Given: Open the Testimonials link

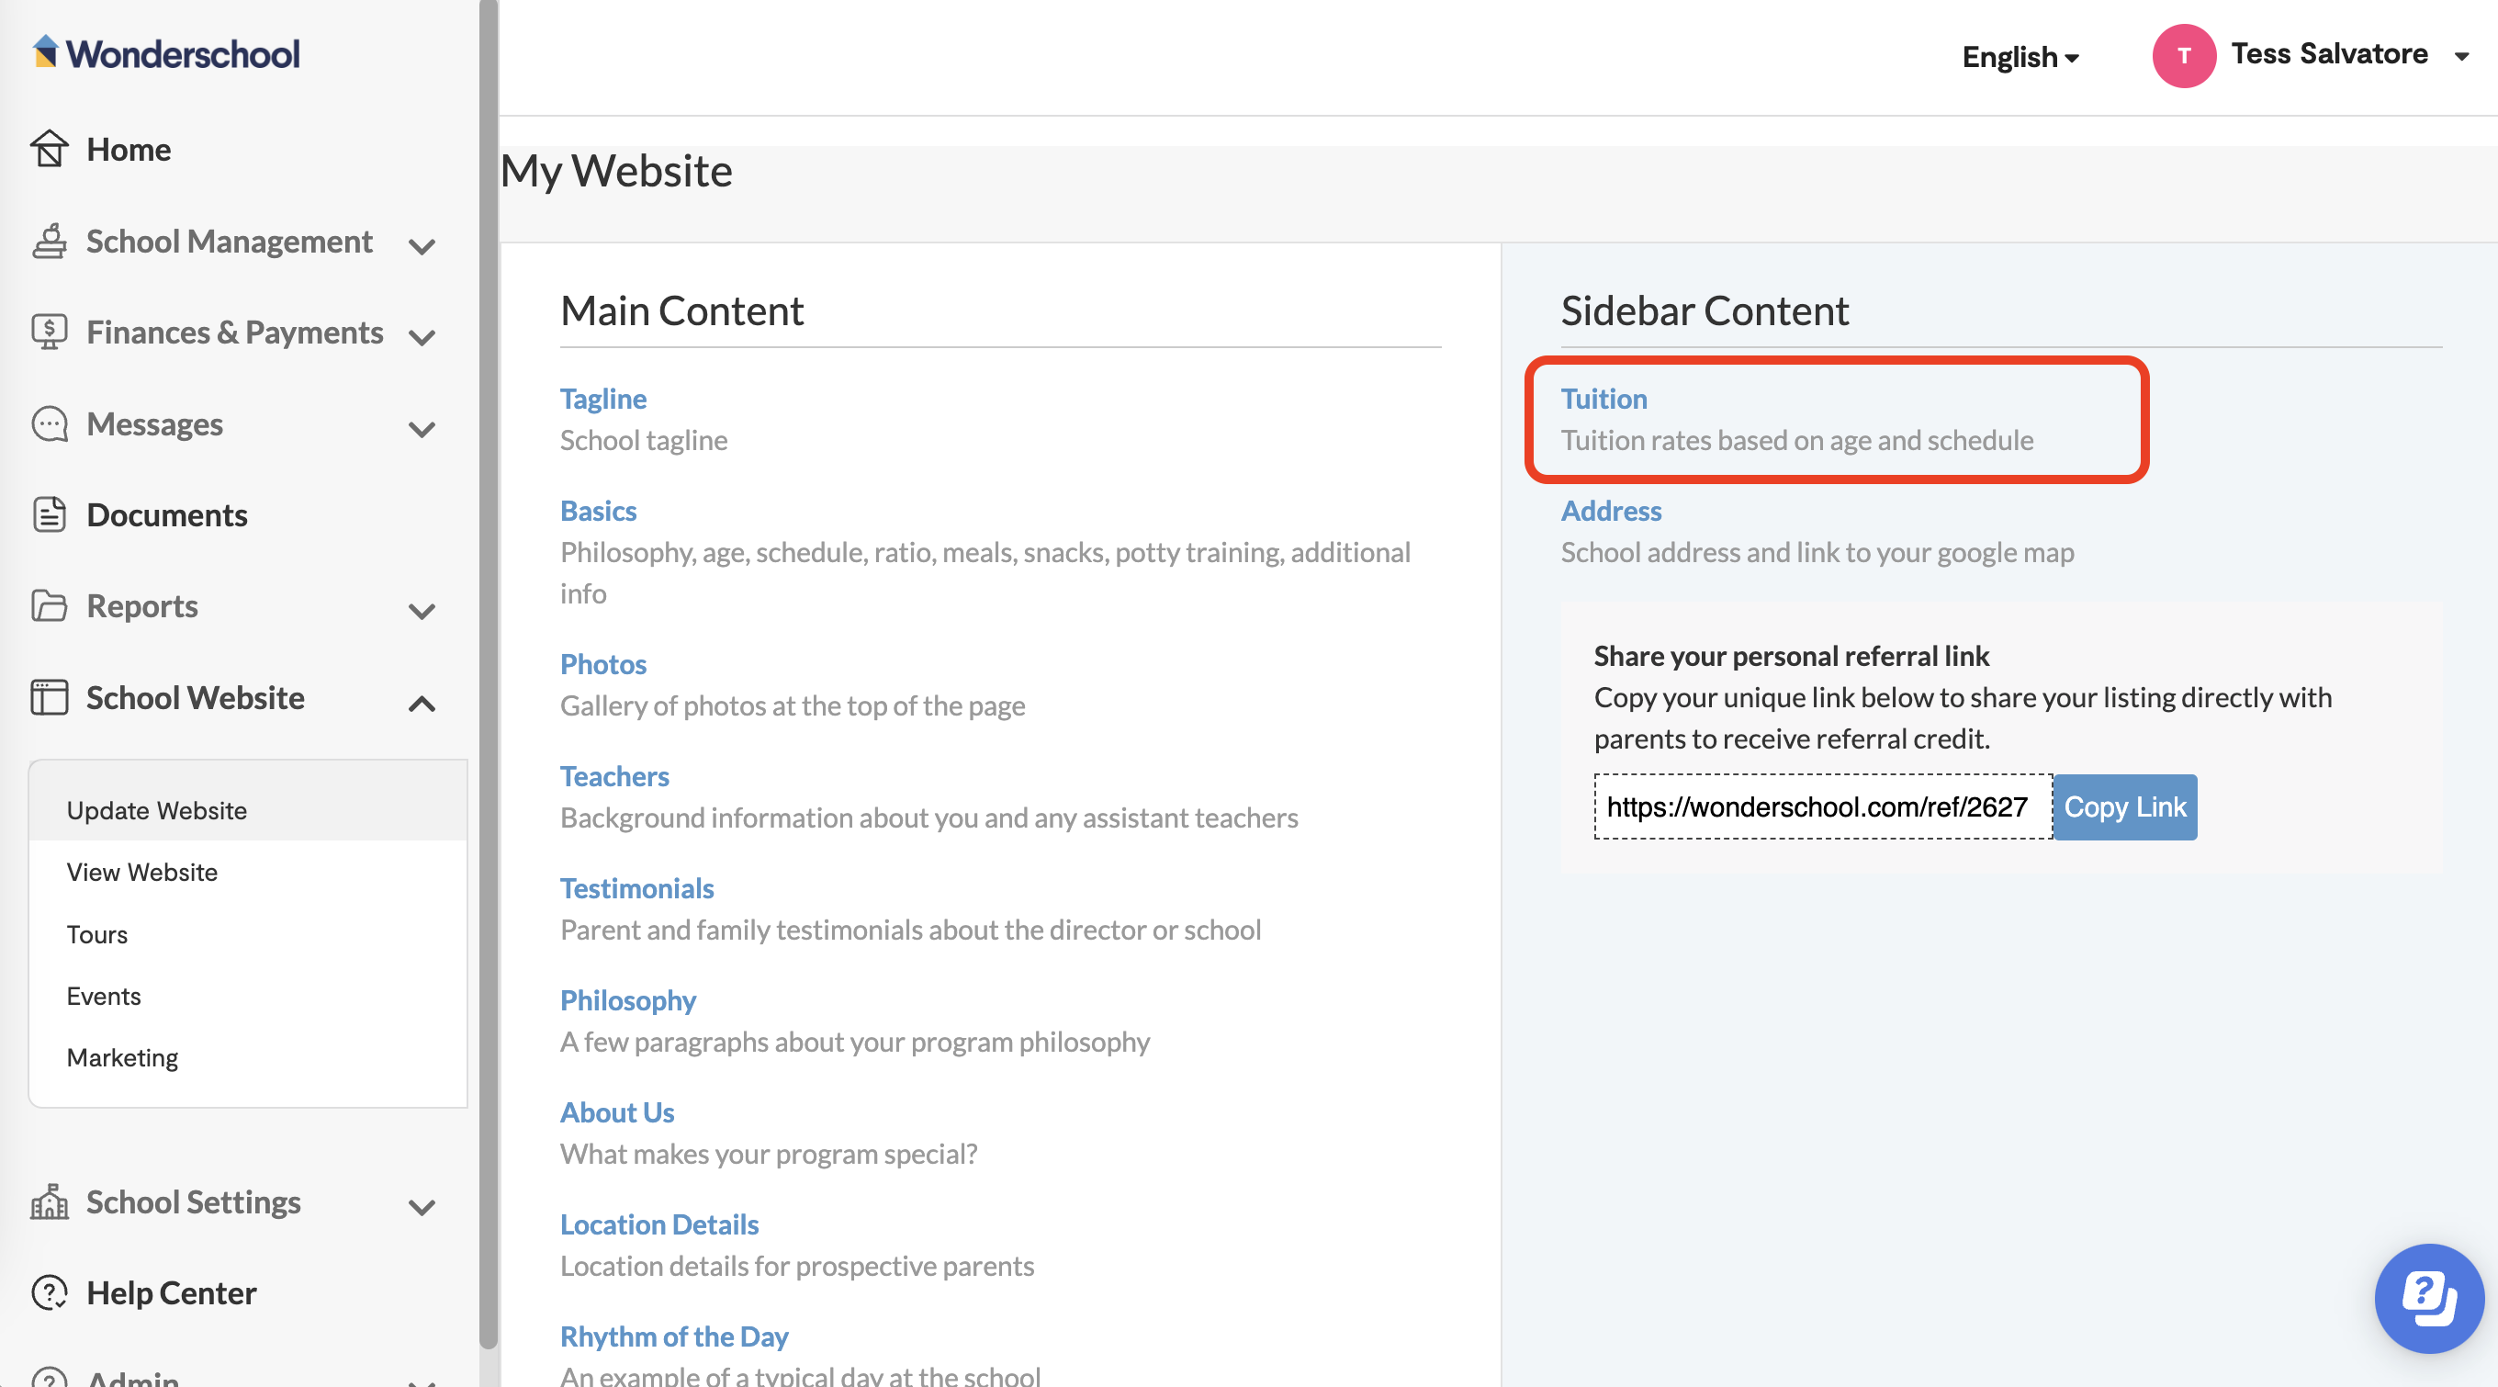Looking at the screenshot, I should [x=637, y=888].
